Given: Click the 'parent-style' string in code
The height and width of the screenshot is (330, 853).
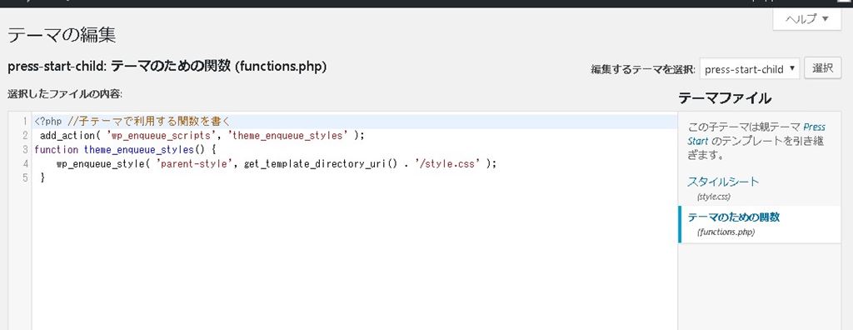Looking at the screenshot, I should [191, 163].
